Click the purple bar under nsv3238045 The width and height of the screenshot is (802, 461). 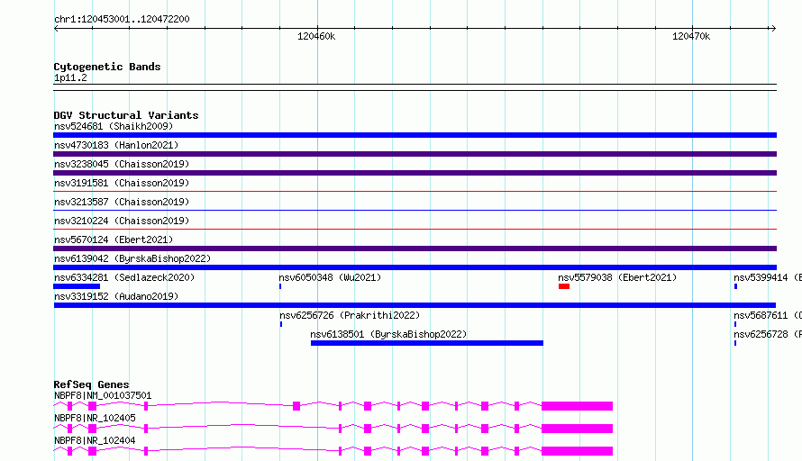pos(415,173)
